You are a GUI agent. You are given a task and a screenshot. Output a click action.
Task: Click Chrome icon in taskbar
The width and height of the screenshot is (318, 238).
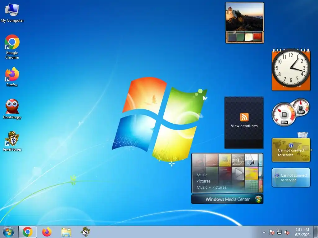click(28, 232)
